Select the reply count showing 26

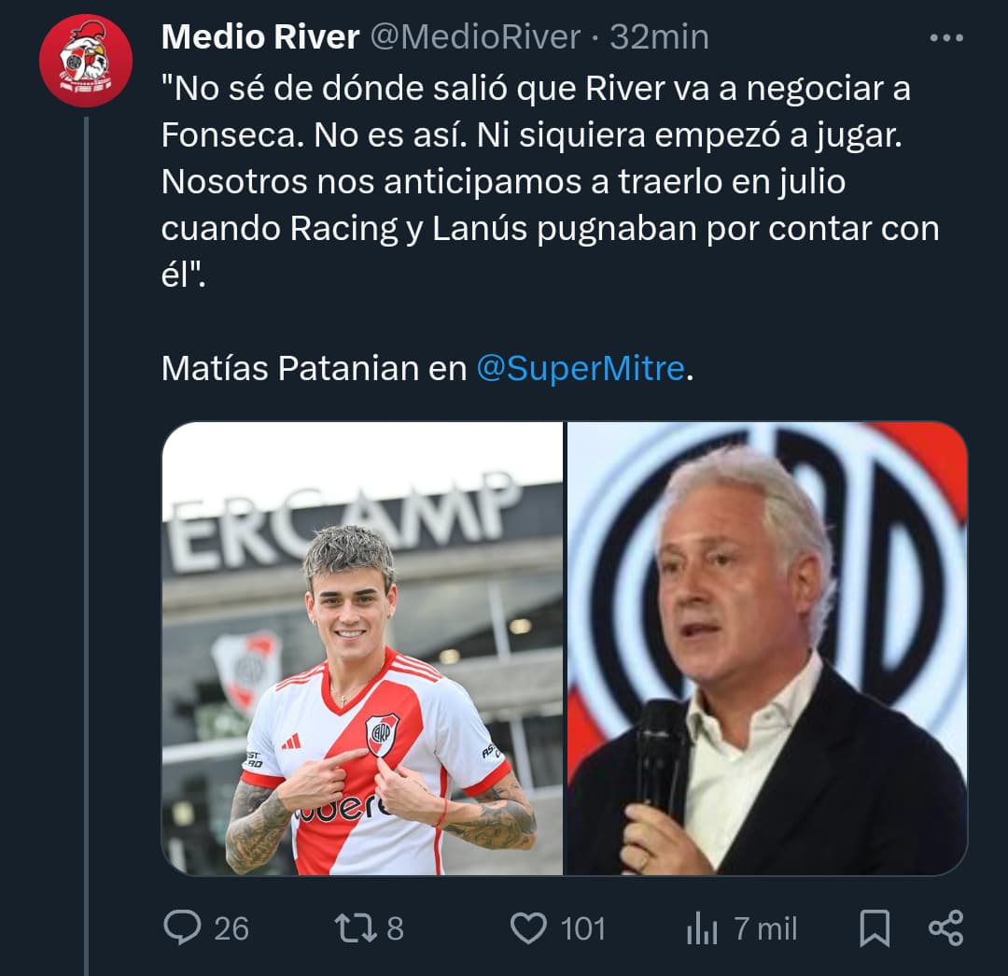tap(231, 929)
